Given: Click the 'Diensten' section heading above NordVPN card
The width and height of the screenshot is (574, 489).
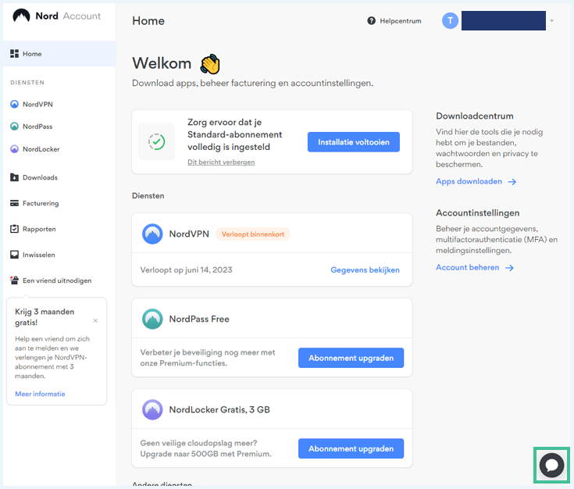Looking at the screenshot, I should click(148, 195).
